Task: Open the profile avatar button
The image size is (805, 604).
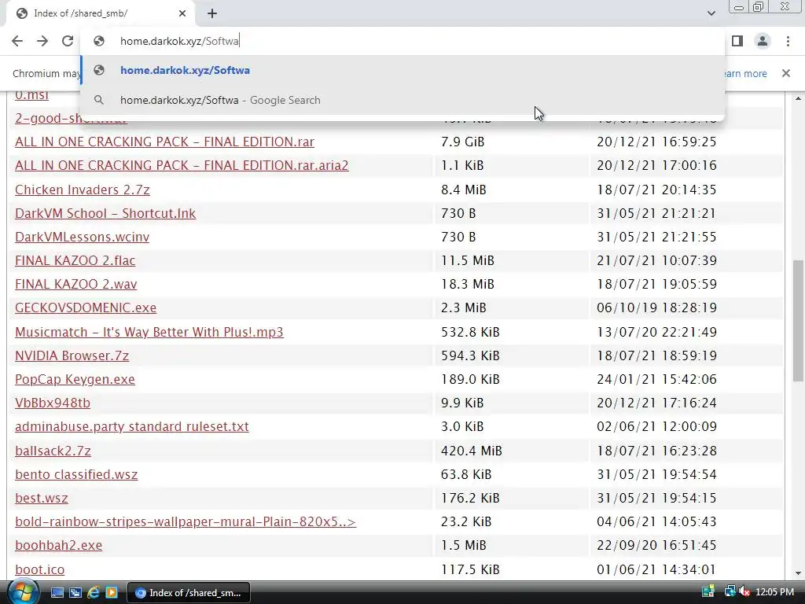Action: point(763,41)
